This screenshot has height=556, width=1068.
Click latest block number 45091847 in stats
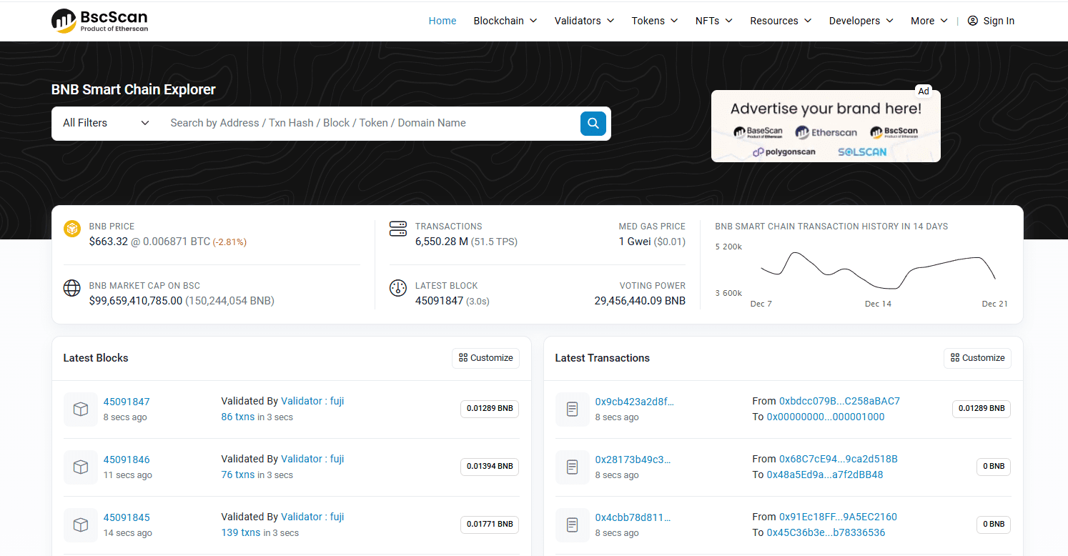[439, 301]
